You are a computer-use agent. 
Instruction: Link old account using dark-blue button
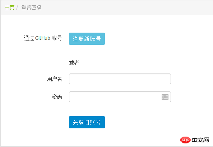click(x=87, y=122)
